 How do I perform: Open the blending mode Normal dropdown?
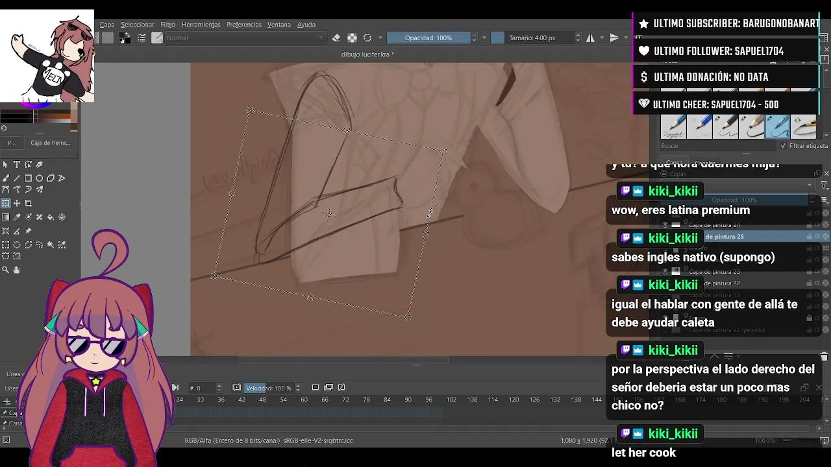point(244,38)
